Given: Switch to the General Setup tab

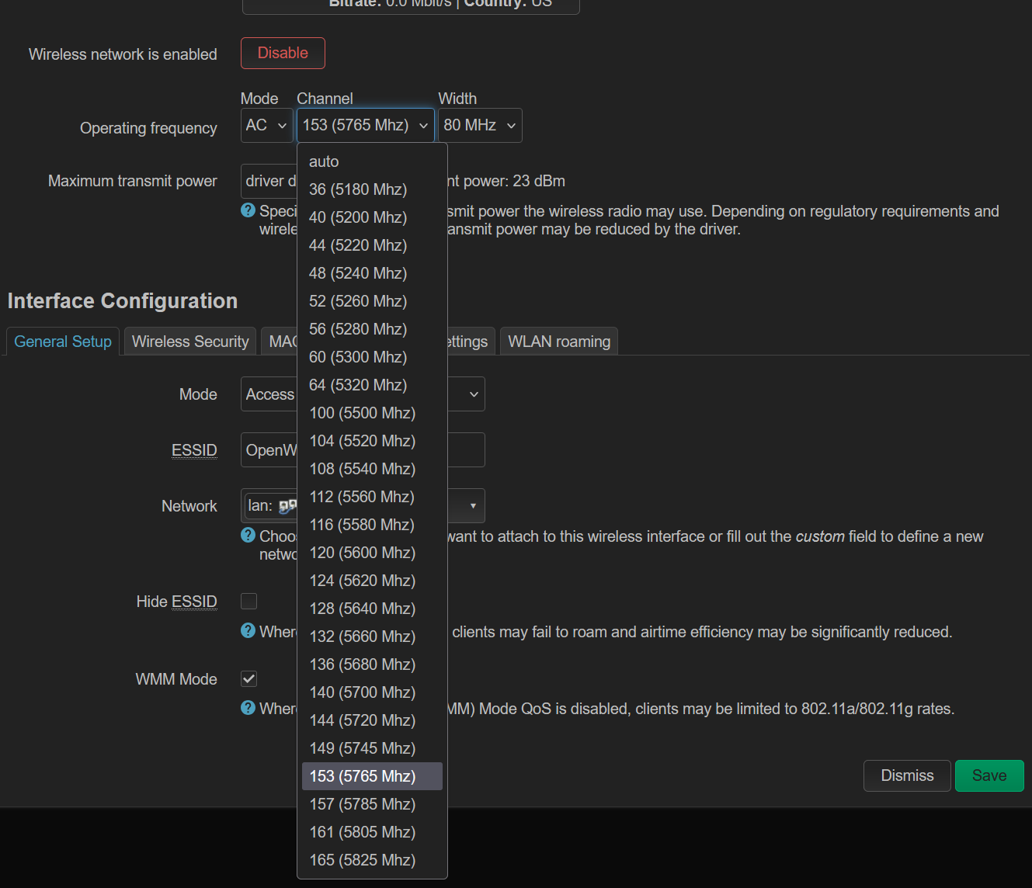Looking at the screenshot, I should coord(63,342).
